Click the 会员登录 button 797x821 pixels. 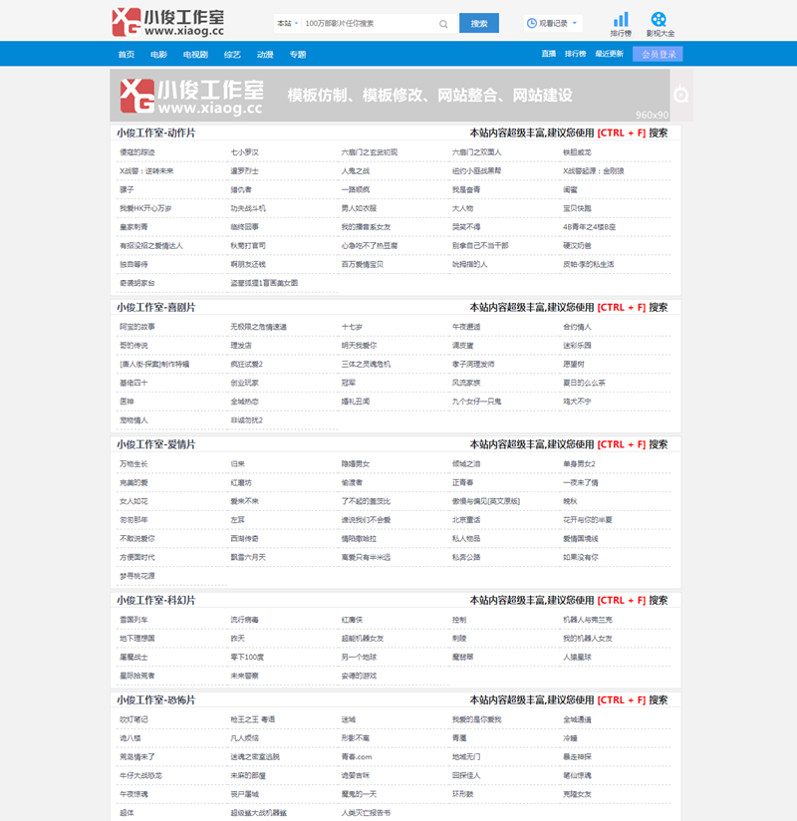658,54
